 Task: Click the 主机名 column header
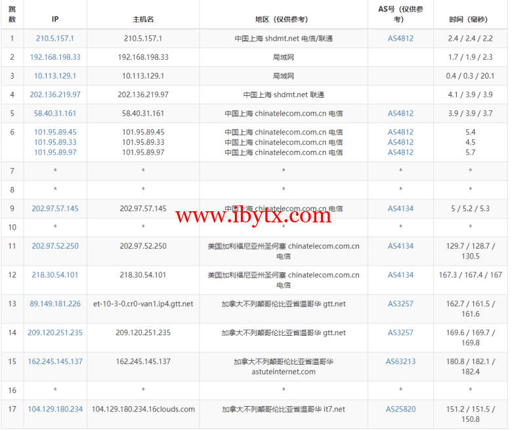[143, 20]
